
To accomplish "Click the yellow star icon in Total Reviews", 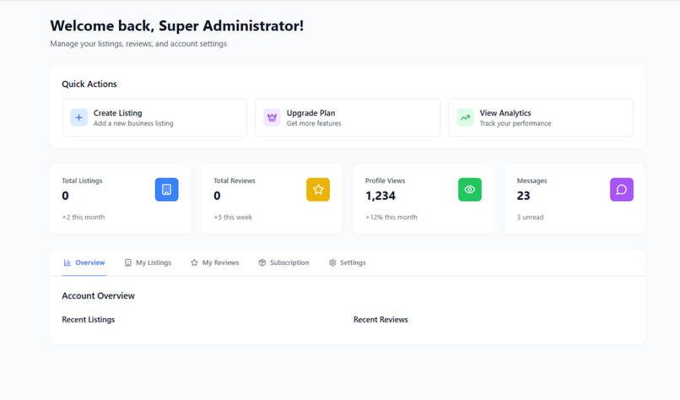I will click(x=318, y=190).
